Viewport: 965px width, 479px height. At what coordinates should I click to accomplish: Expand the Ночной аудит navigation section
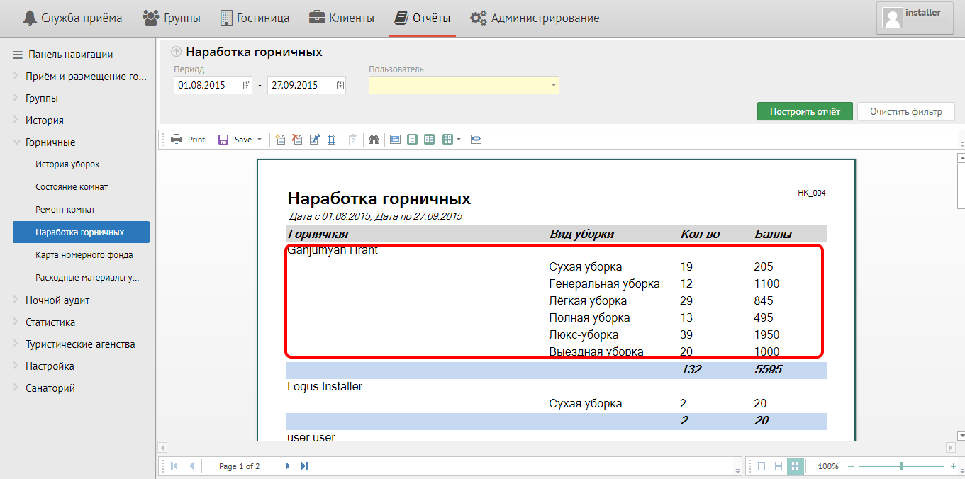(x=57, y=300)
